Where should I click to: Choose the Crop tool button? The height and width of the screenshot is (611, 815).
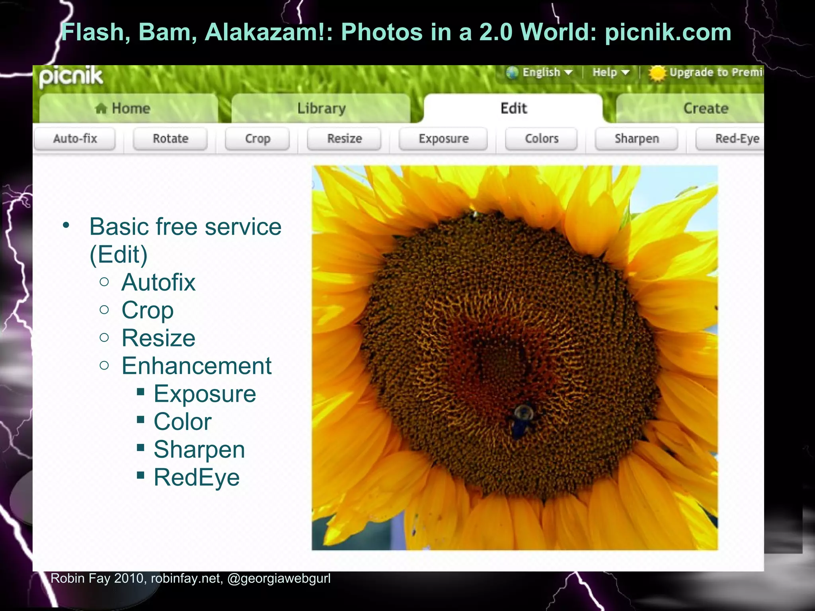coord(257,139)
